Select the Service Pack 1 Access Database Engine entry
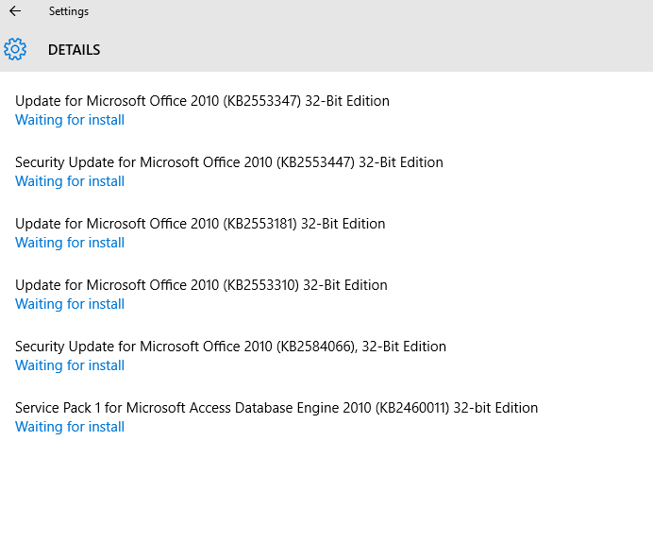The height and width of the screenshot is (542, 653). pyautogui.click(x=276, y=407)
